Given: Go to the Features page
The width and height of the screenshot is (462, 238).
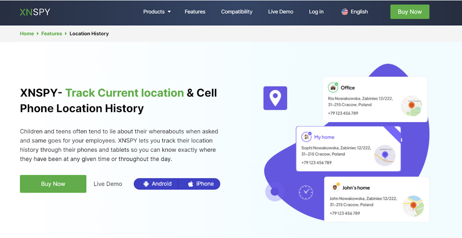Looking at the screenshot, I should tap(195, 12).
